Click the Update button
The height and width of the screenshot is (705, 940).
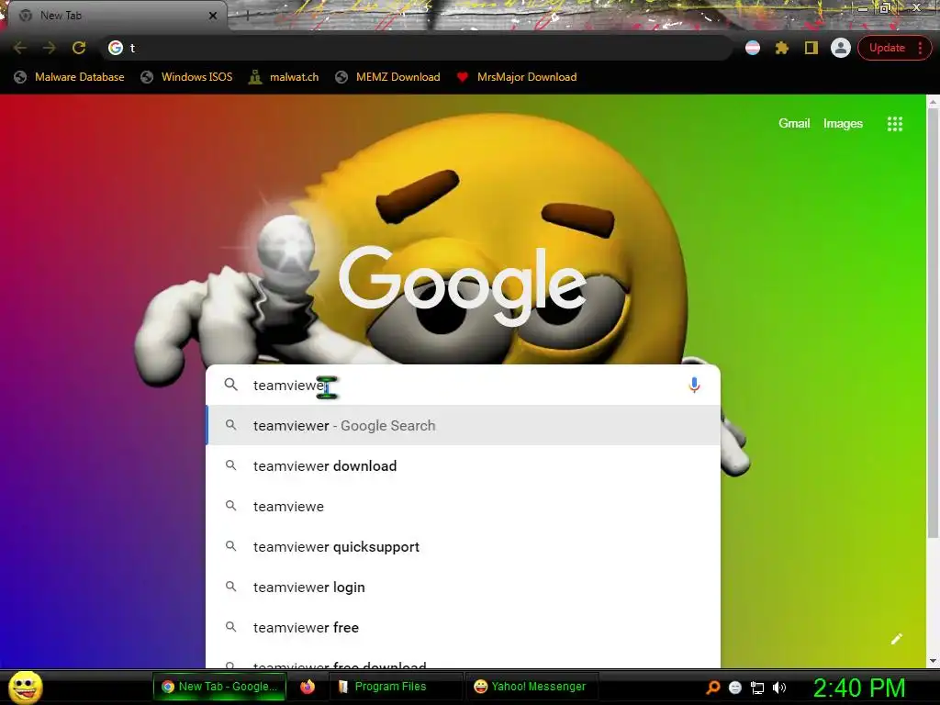[887, 48]
